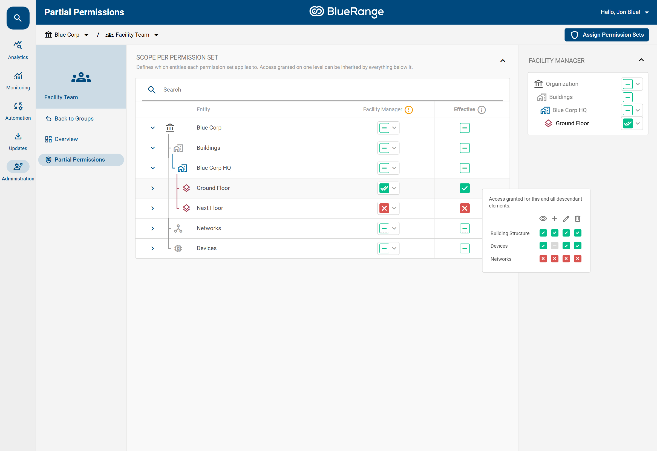Collapse the Scope Per Permission Set section
The height and width of the screenshot is (451, 657).
coord(503,61)
